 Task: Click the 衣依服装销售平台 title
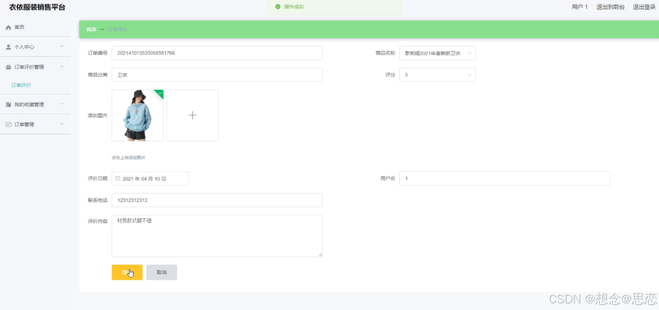(37, 7)
